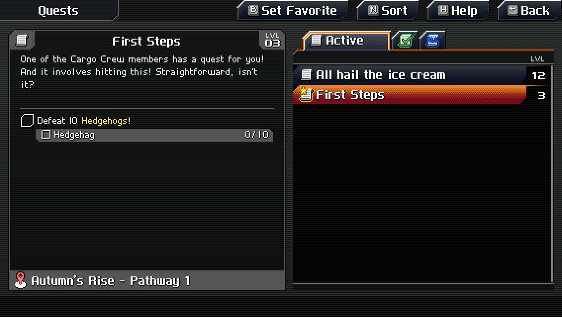
Task: Select the First Steps quest entry
Action: click(x=421, y=95)
